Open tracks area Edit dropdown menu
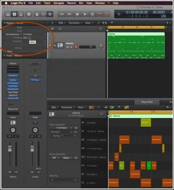The width and height of the screenshot is (174, 190). tap(62, 23)
